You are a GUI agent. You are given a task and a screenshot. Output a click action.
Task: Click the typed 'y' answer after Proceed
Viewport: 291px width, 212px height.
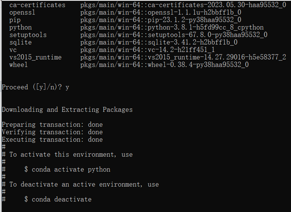pos(67,88)
